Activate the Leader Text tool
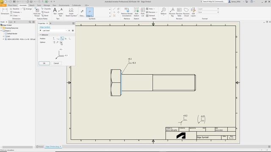The width and height of the screenshot is (271, 152). pos(60,12)
